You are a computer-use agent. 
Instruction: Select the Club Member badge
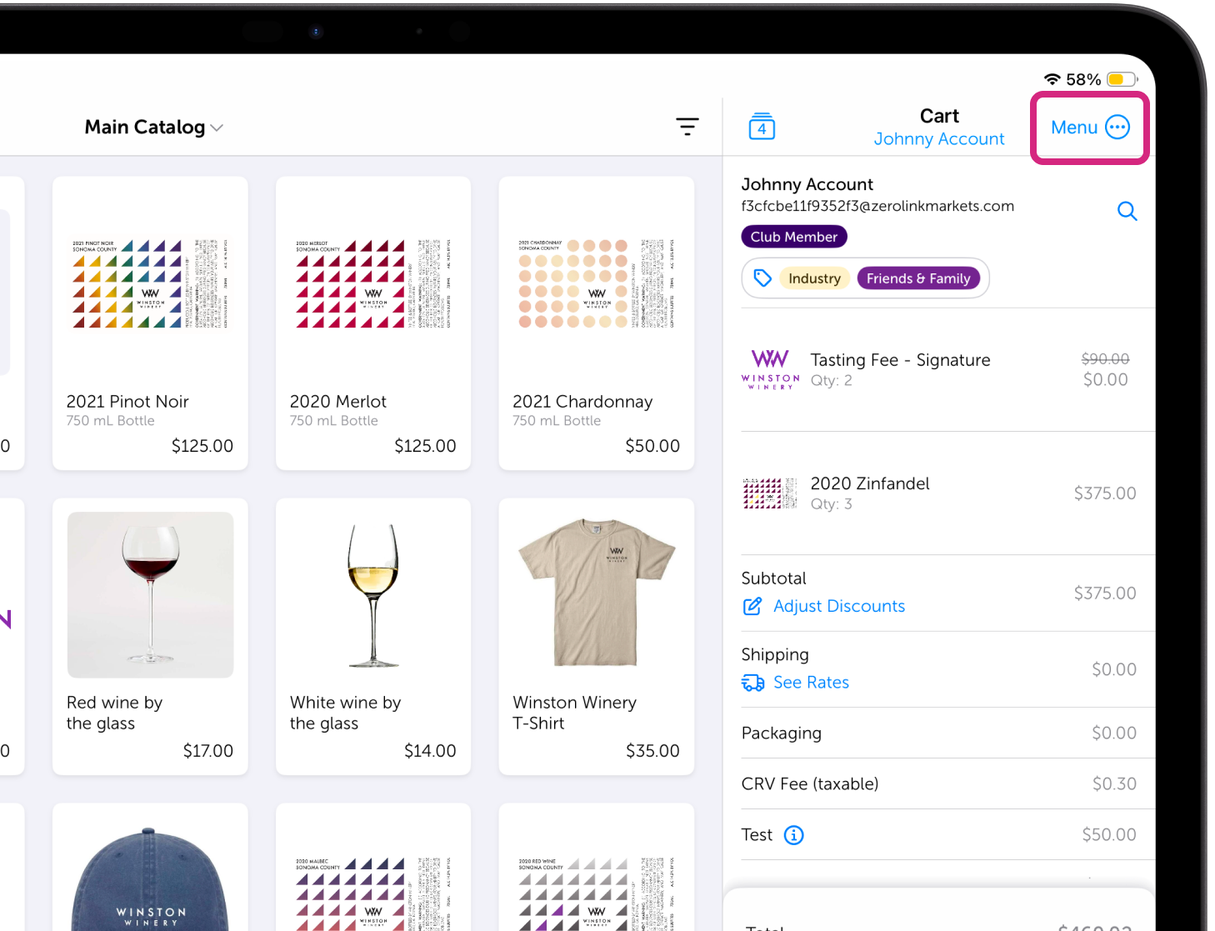point(794,237)
